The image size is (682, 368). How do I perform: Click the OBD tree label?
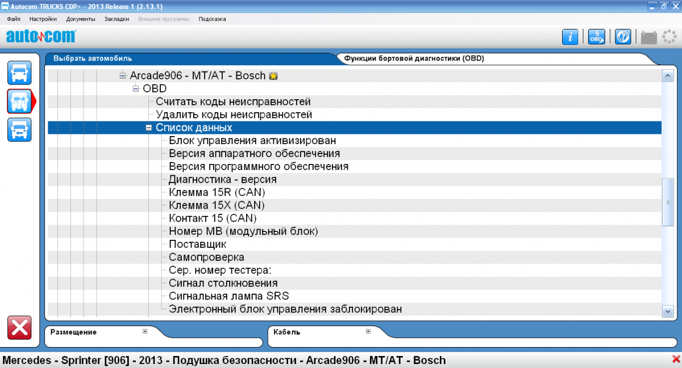(x=155, y=88)
